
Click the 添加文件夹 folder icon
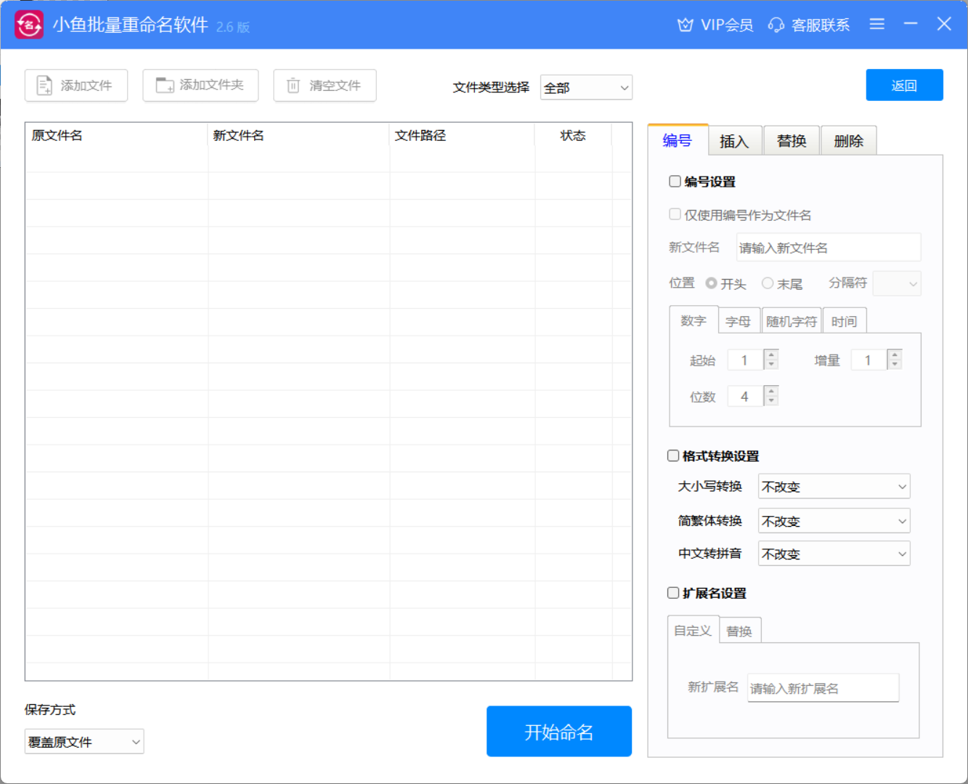click(x=163, y=85)
